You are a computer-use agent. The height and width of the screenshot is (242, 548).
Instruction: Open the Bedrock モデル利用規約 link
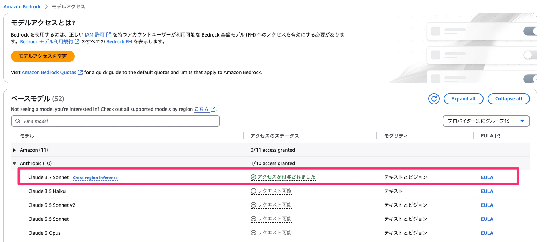pos(46,42)
